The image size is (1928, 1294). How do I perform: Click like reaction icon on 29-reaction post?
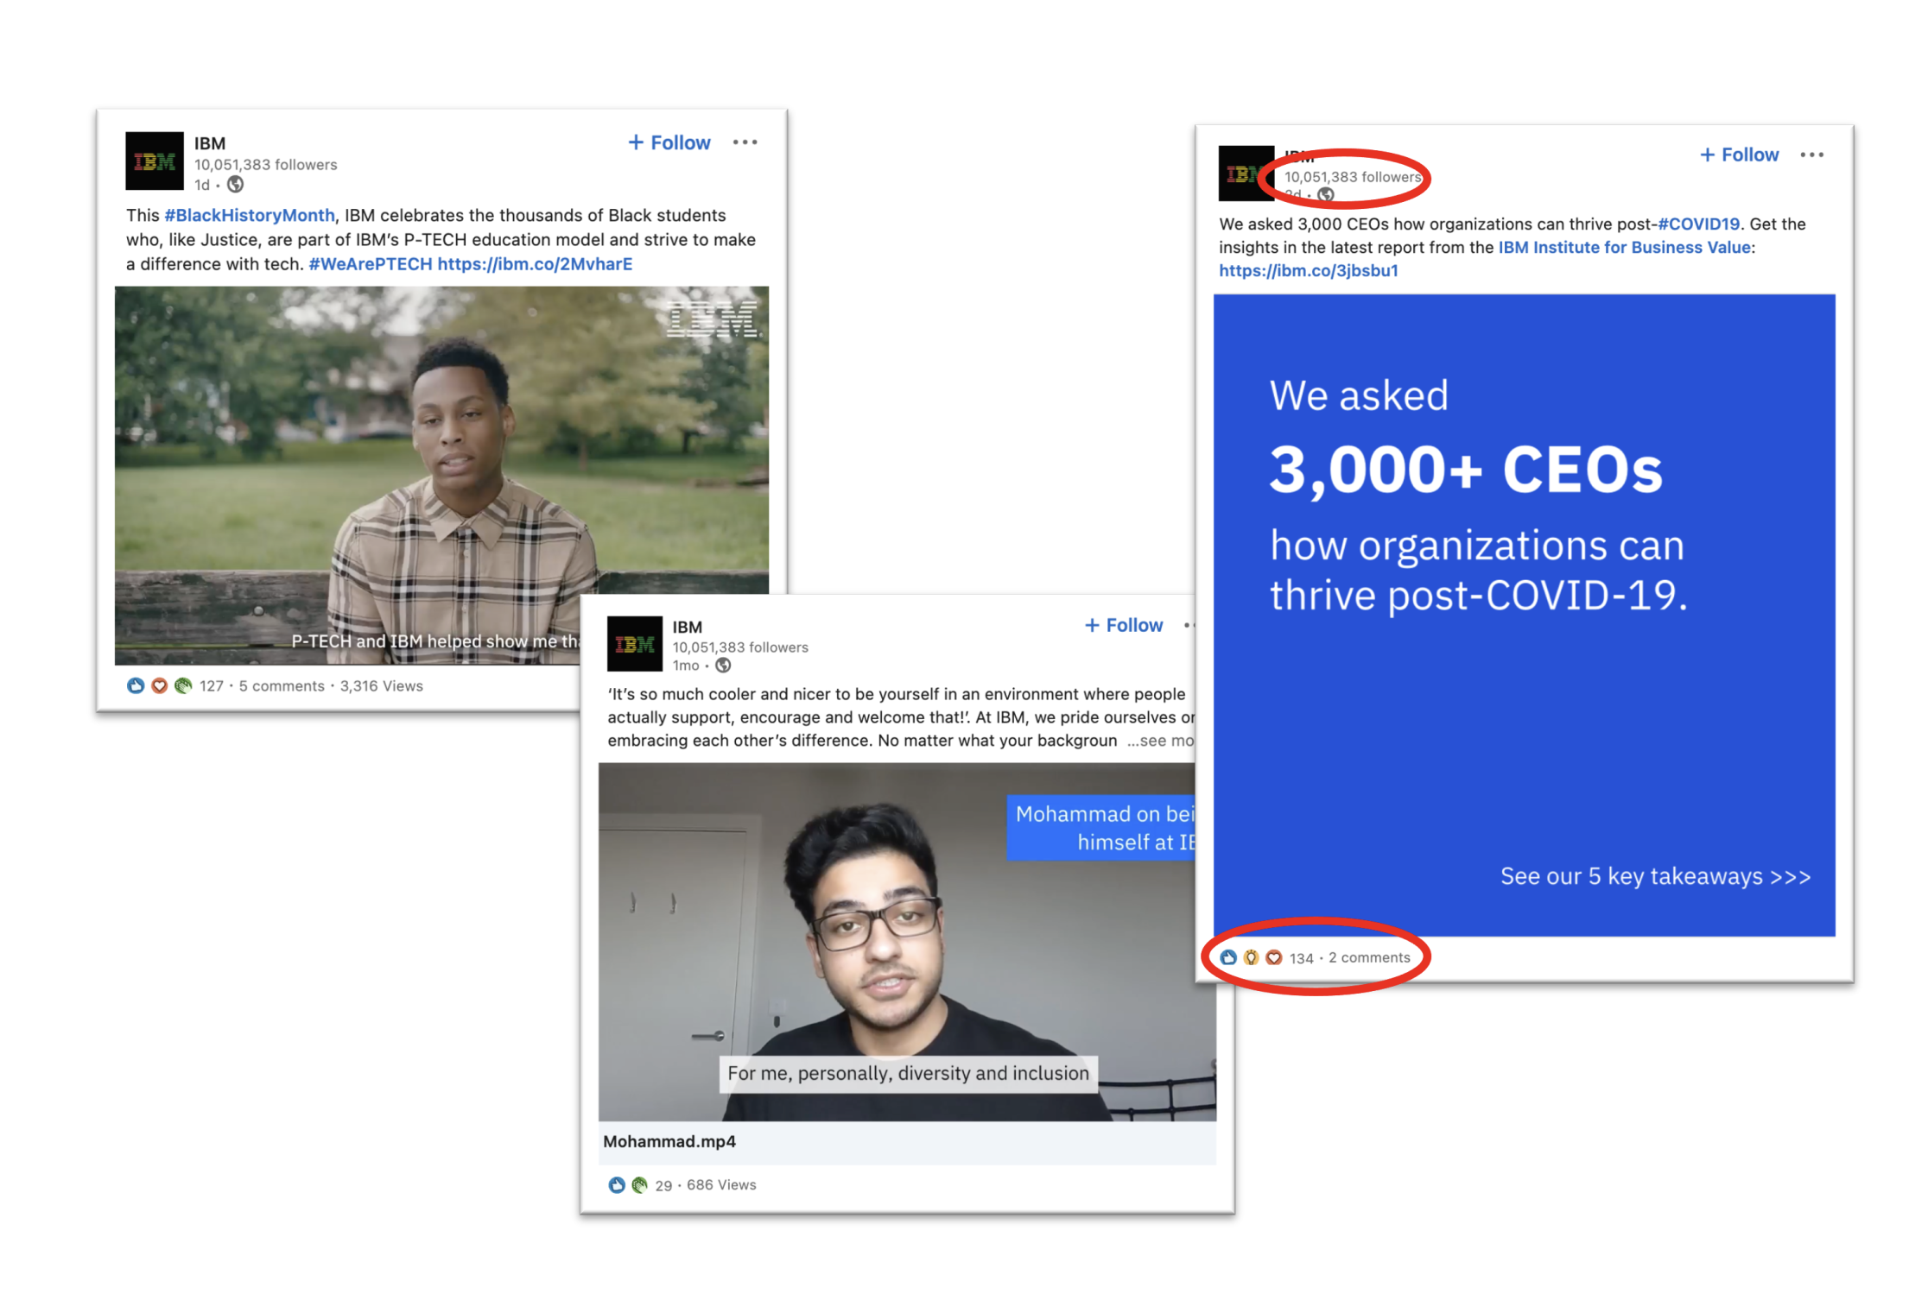click(617, 1185)
